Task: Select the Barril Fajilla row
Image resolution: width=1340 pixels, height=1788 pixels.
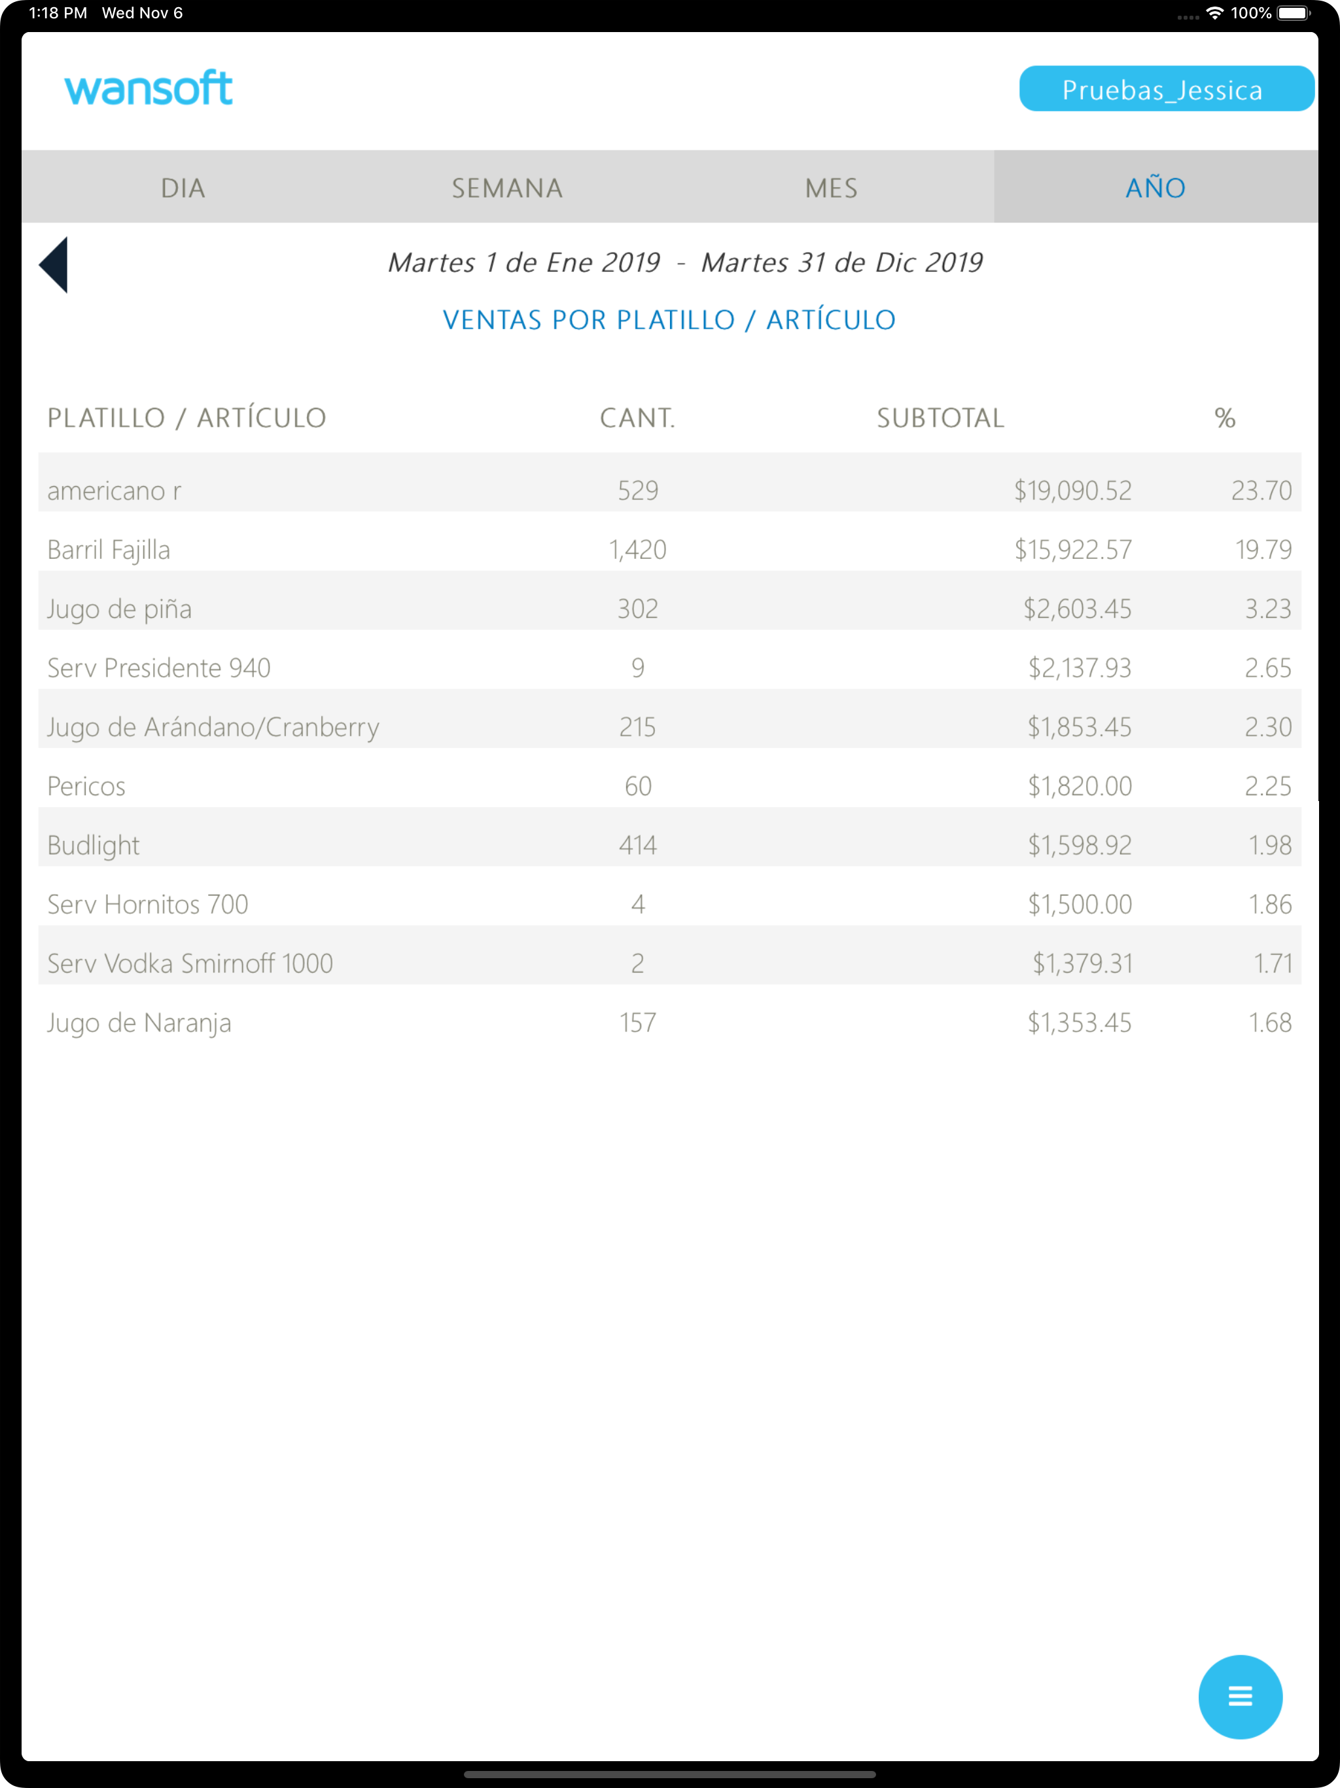Action: (x=669, y=542)
